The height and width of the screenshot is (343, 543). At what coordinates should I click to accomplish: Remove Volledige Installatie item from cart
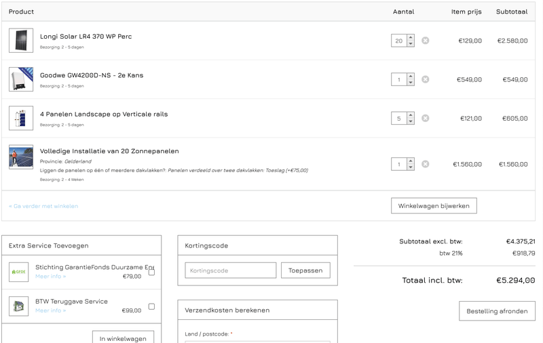click(426, 164)
